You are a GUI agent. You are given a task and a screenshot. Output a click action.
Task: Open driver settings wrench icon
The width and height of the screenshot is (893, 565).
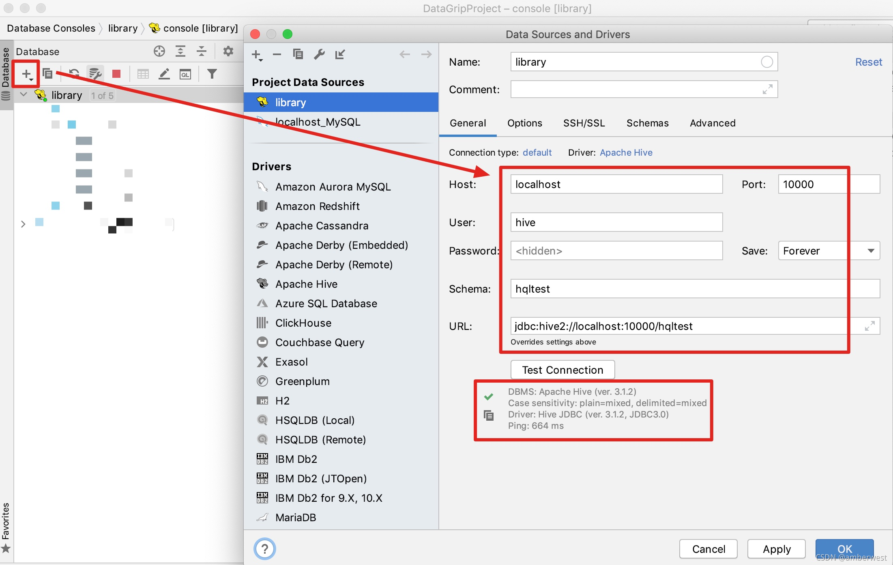coord(319,54)
